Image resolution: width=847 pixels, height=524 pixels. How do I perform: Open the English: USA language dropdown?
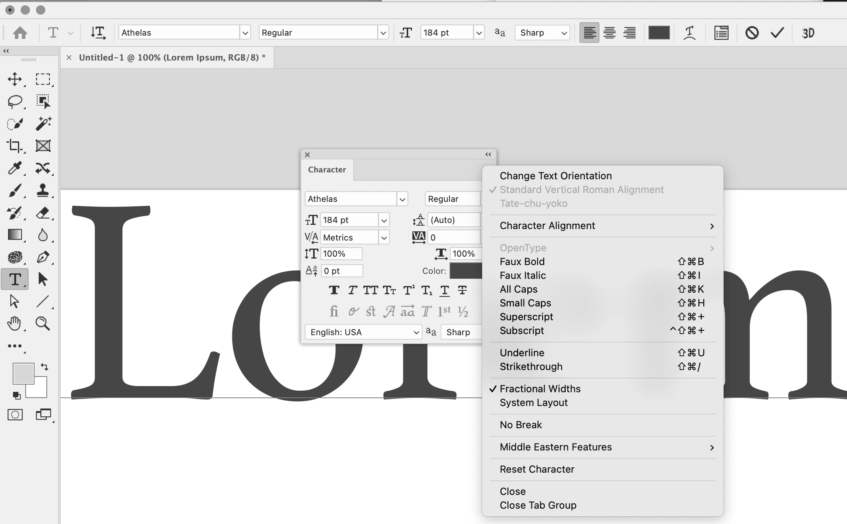(x=363, y=332)
